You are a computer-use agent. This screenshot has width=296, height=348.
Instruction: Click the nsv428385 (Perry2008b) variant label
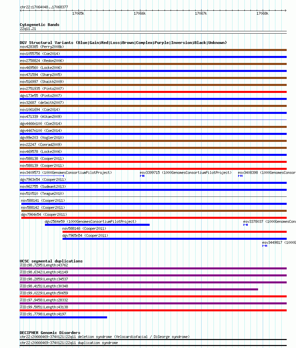pos(42,47)
